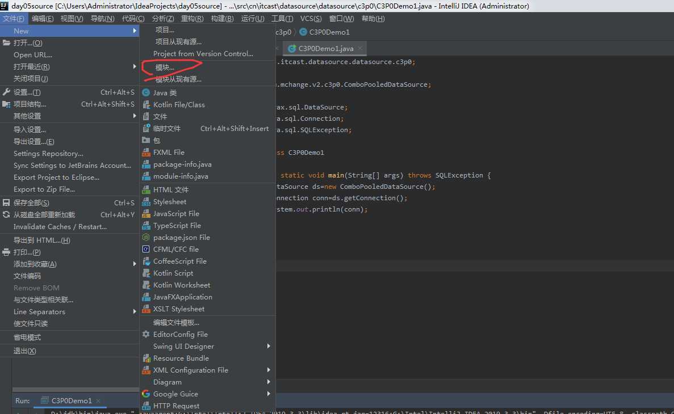Expand the 添加到收藏 submenu arrow
This screenshot has height=414, width=674.
click(135, 264)
